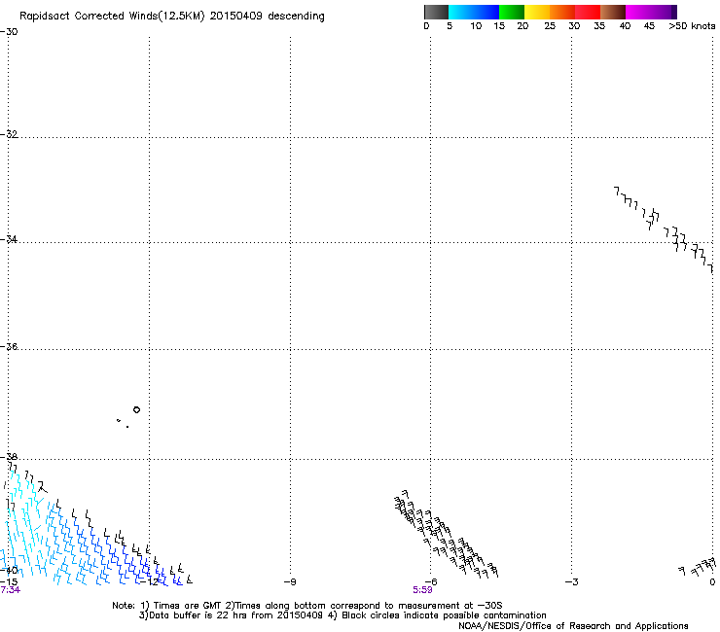Click the '-32' latitude axis label
Viewport: 720px width, 632px height.
9,134
